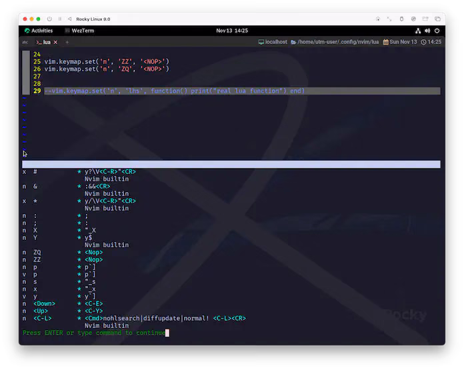Click the <C-E> mapping target
The image size is (464, 370).
tap(94, 304)
